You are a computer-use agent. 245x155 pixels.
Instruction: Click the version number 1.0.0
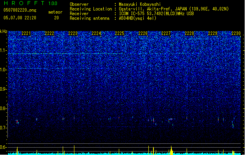point(53,3)
